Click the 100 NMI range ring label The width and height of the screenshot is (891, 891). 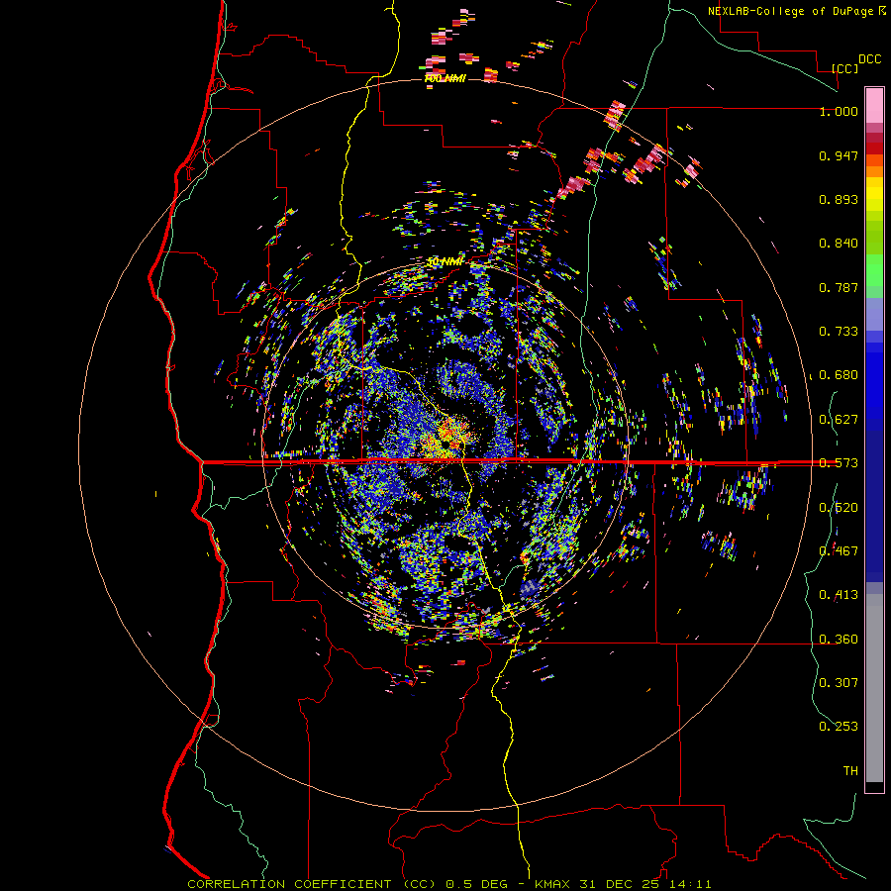pyautogui.click(x=445, y=78)
